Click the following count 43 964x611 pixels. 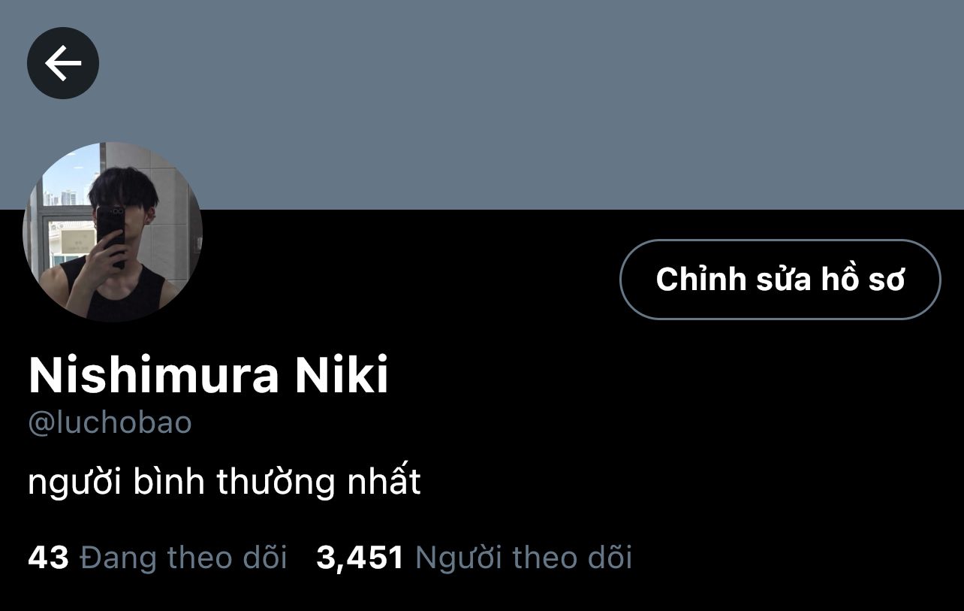tap(48, 558)
